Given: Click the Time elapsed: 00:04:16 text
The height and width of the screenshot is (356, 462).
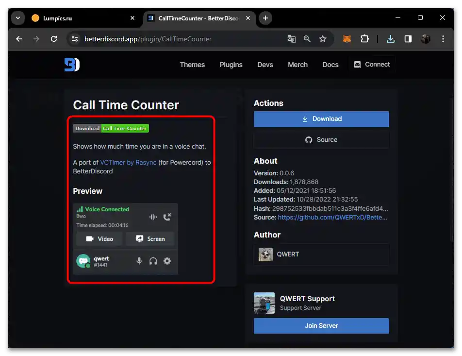Looking at the screenshot, I should click(102, 225).
